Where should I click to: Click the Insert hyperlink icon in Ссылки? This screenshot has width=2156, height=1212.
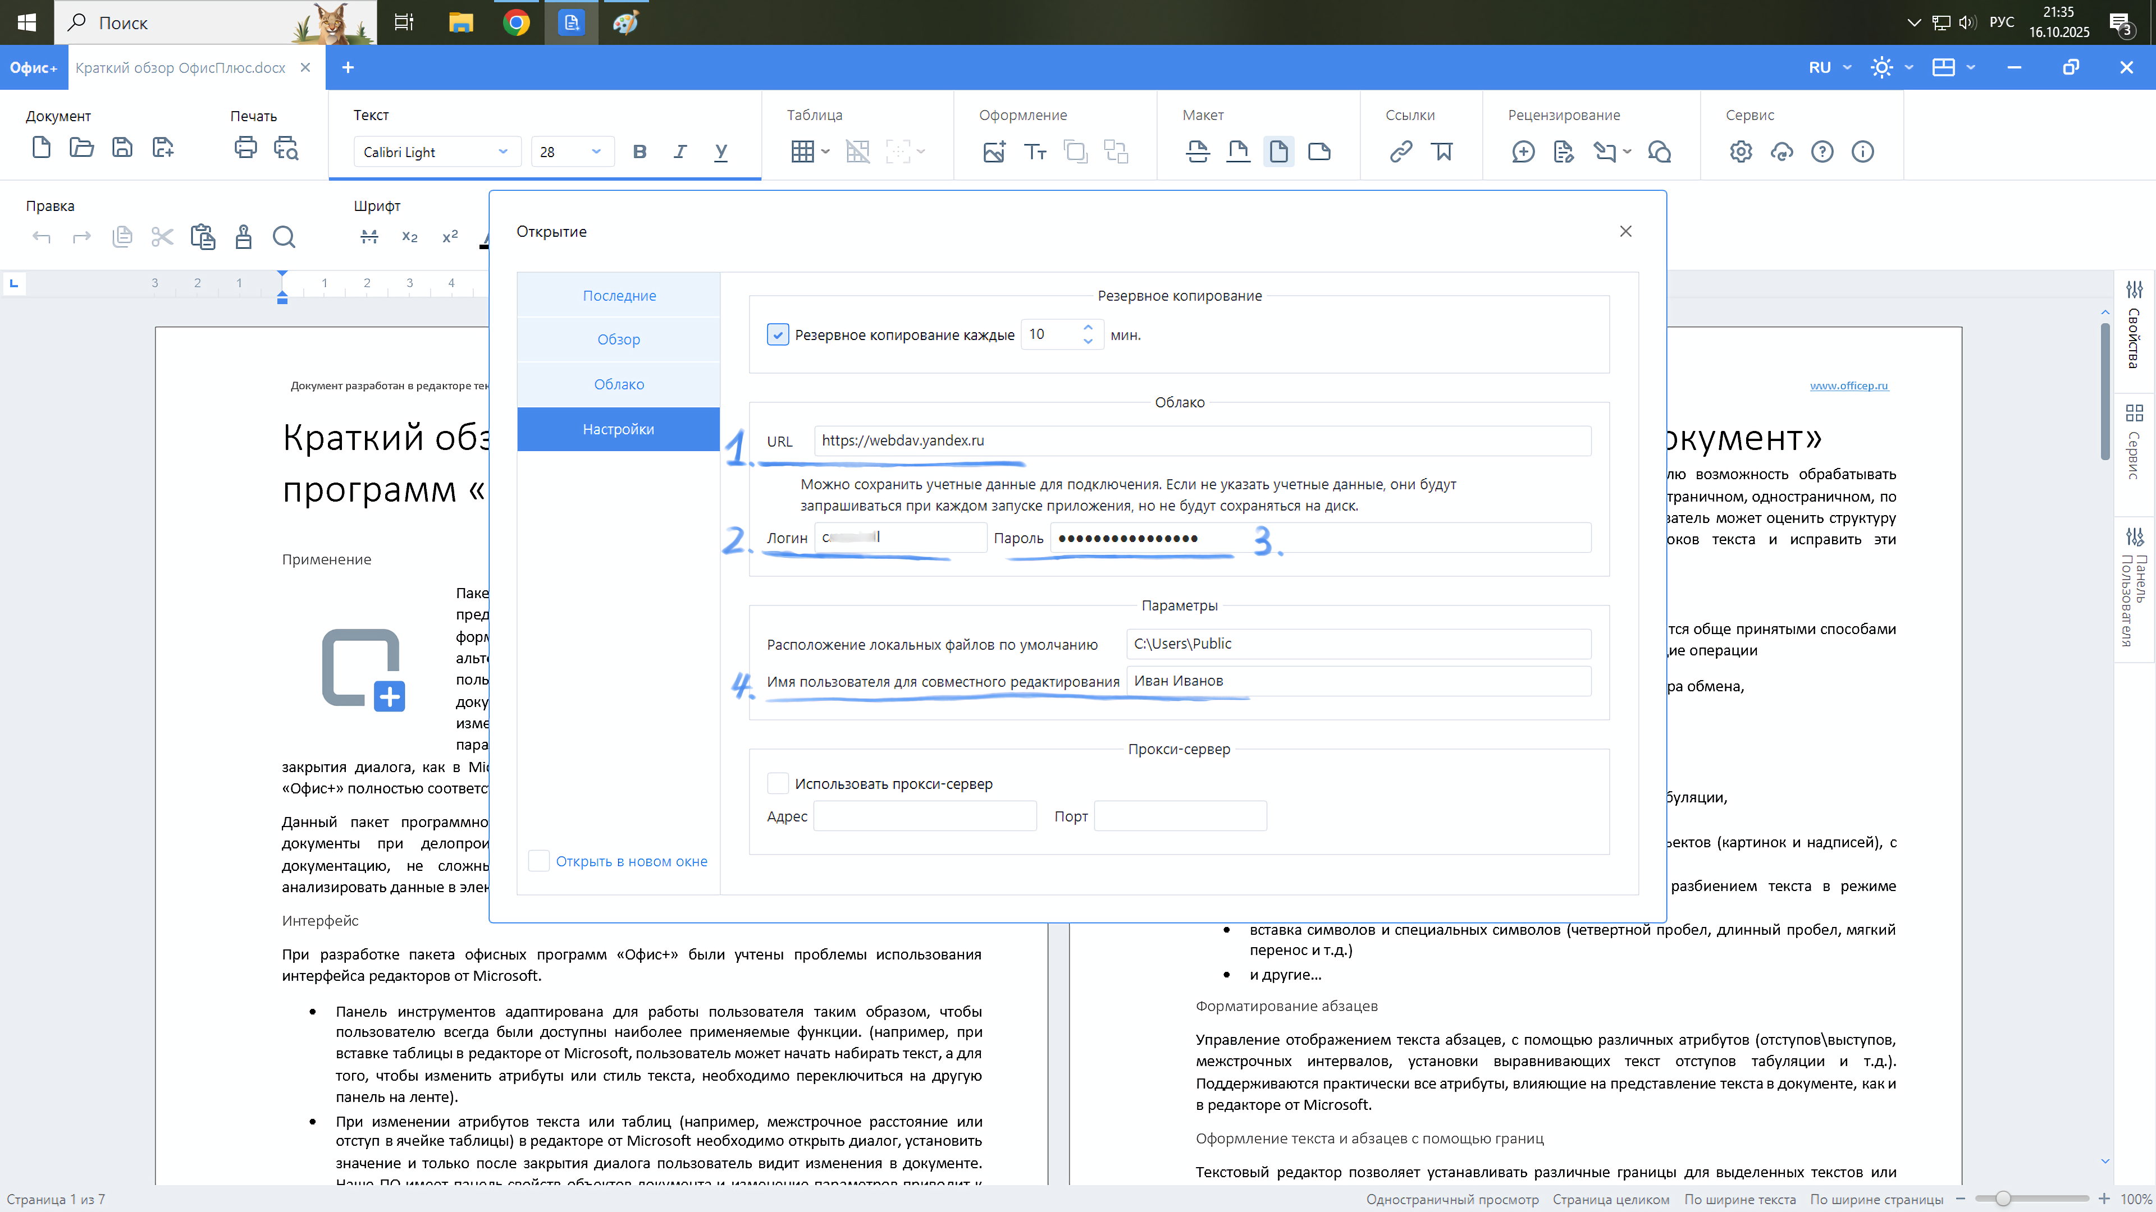pos(1401,151)
